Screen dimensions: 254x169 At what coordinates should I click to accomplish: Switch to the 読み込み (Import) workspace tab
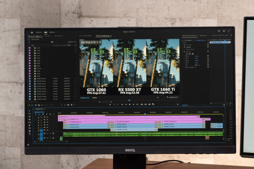[39, 33]
